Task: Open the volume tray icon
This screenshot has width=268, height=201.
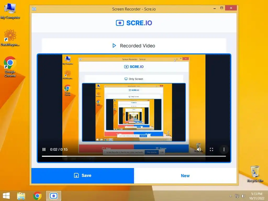Action: click(x=243, y=196)
